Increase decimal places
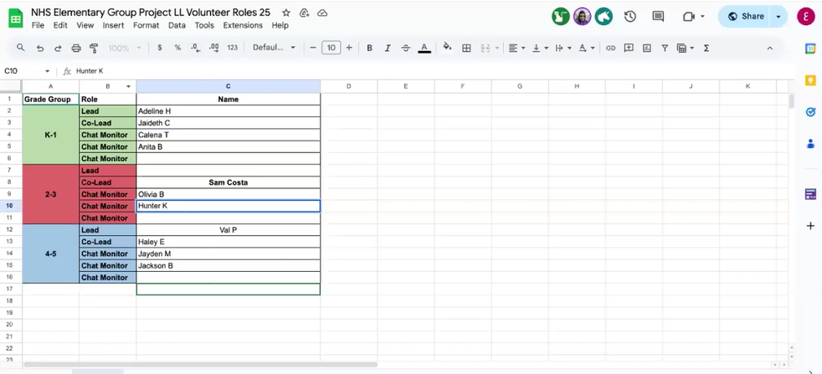Image resolution: width=822 pixels, height=374 pixels. [x=214, y=48]
